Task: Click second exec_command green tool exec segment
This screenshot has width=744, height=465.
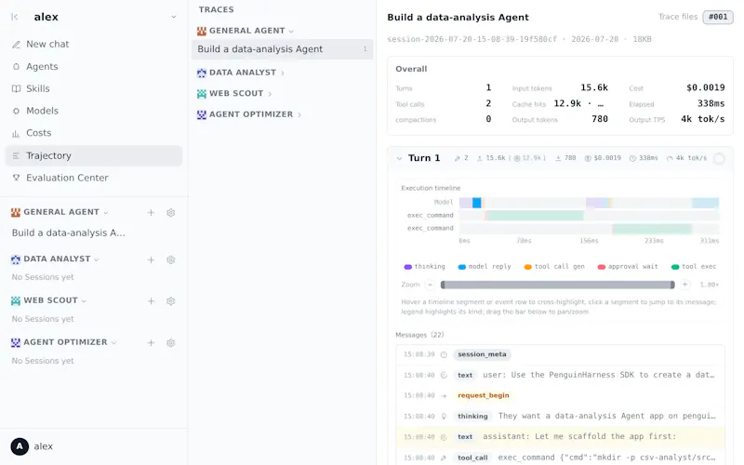Action: (x=652, y=229)
